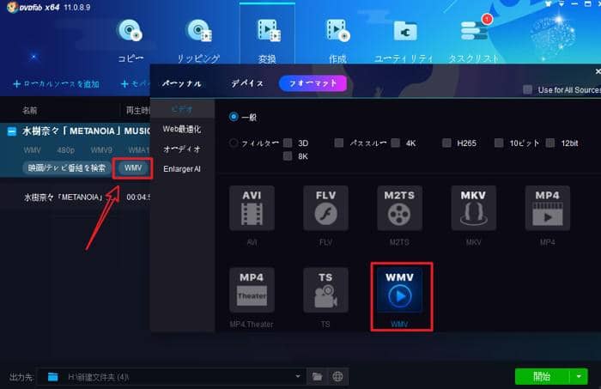Select the WMV format icon
Screen dimensions: 601x389
(399, 290)
